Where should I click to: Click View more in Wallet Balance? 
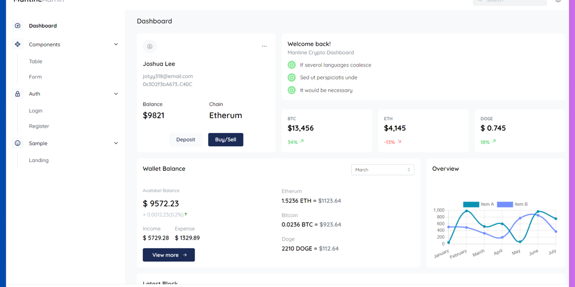[x=169, y=254]
